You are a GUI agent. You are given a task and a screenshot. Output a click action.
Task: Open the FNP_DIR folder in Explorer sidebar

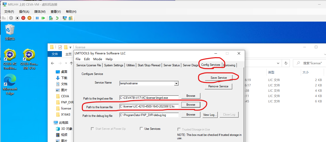(x=65, y=102)
